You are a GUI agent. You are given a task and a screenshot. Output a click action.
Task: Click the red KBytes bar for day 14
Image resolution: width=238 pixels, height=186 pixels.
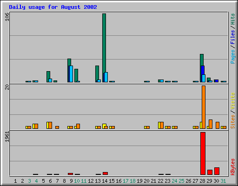coord(105,173)
